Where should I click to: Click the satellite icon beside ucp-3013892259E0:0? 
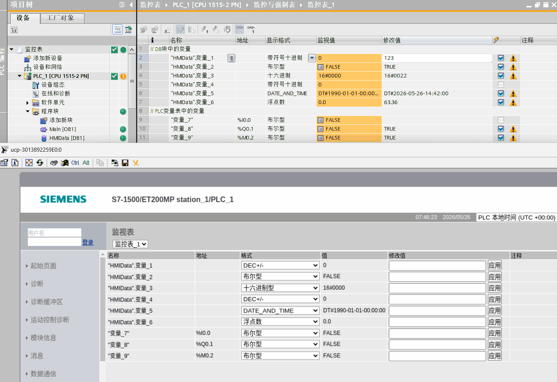click(x=4, y=149)
